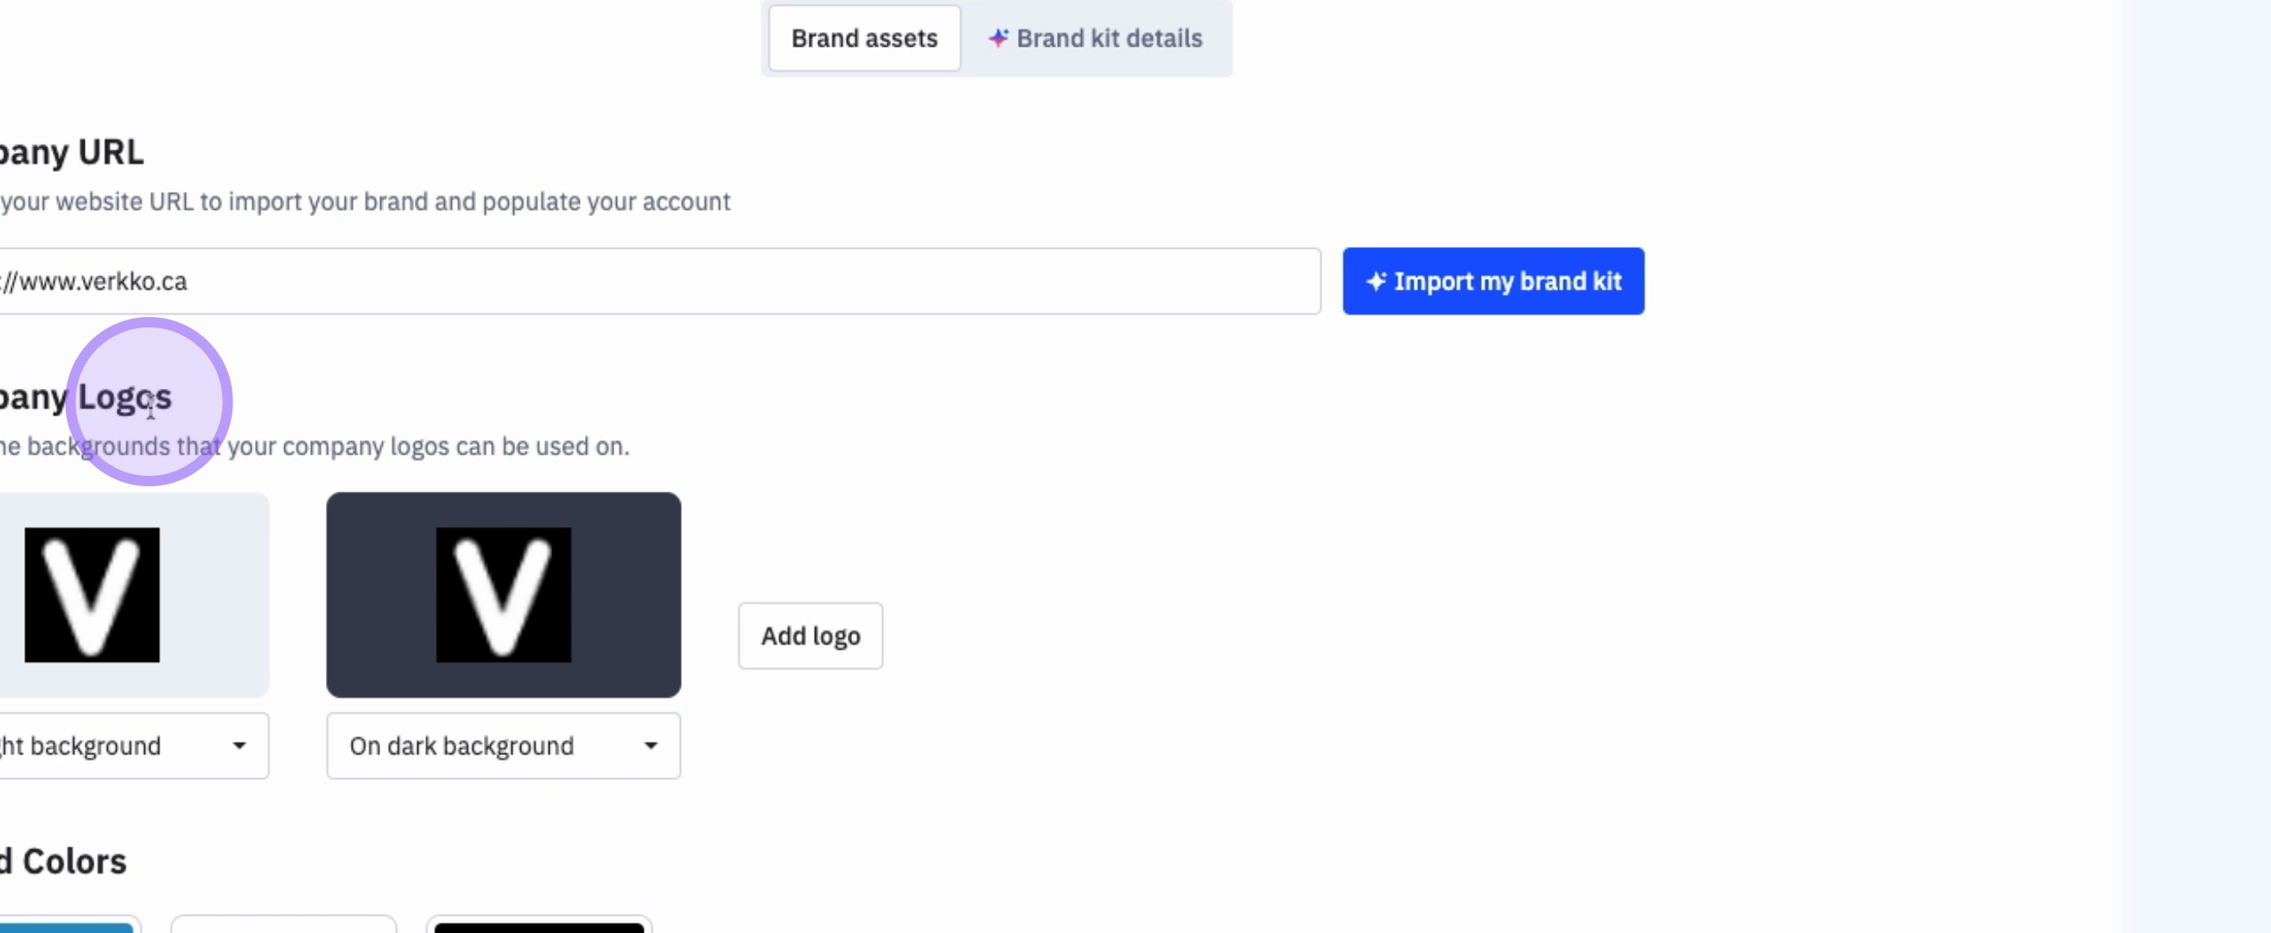Screen dimensions: 2271x933
Task: Switch to the Brand assets tab
Action: [x=864, y=38]
